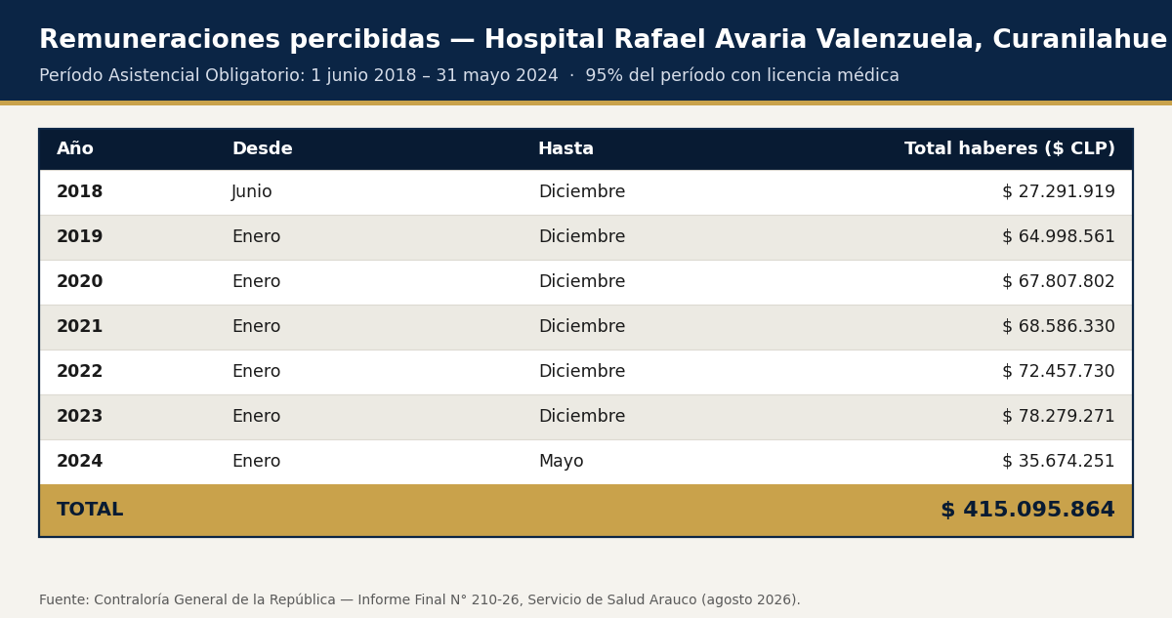
Task: Click the Hasta column header
Action: 565,149
